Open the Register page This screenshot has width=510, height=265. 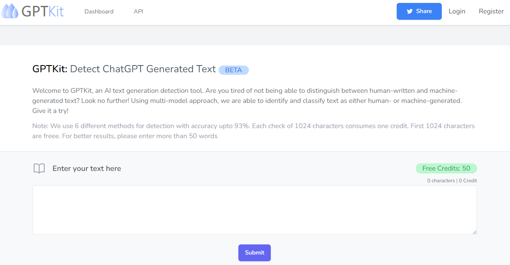[x=491, y=11]
